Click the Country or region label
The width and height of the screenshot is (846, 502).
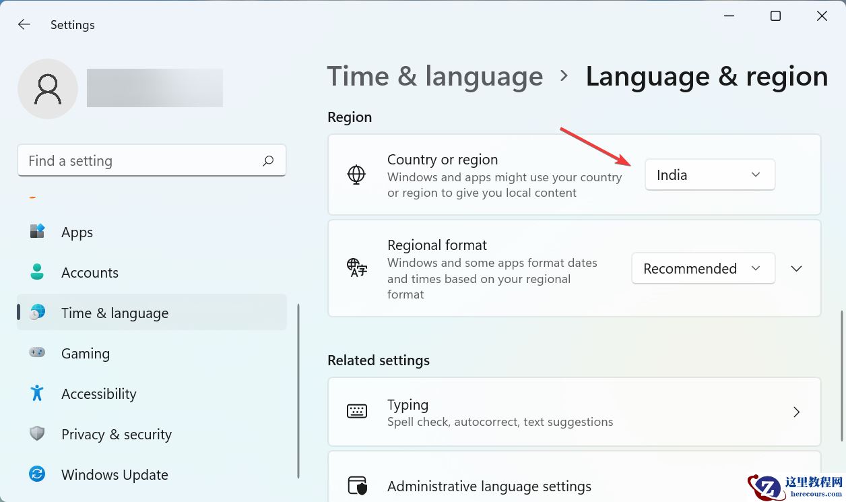click(x=443, y=160)
